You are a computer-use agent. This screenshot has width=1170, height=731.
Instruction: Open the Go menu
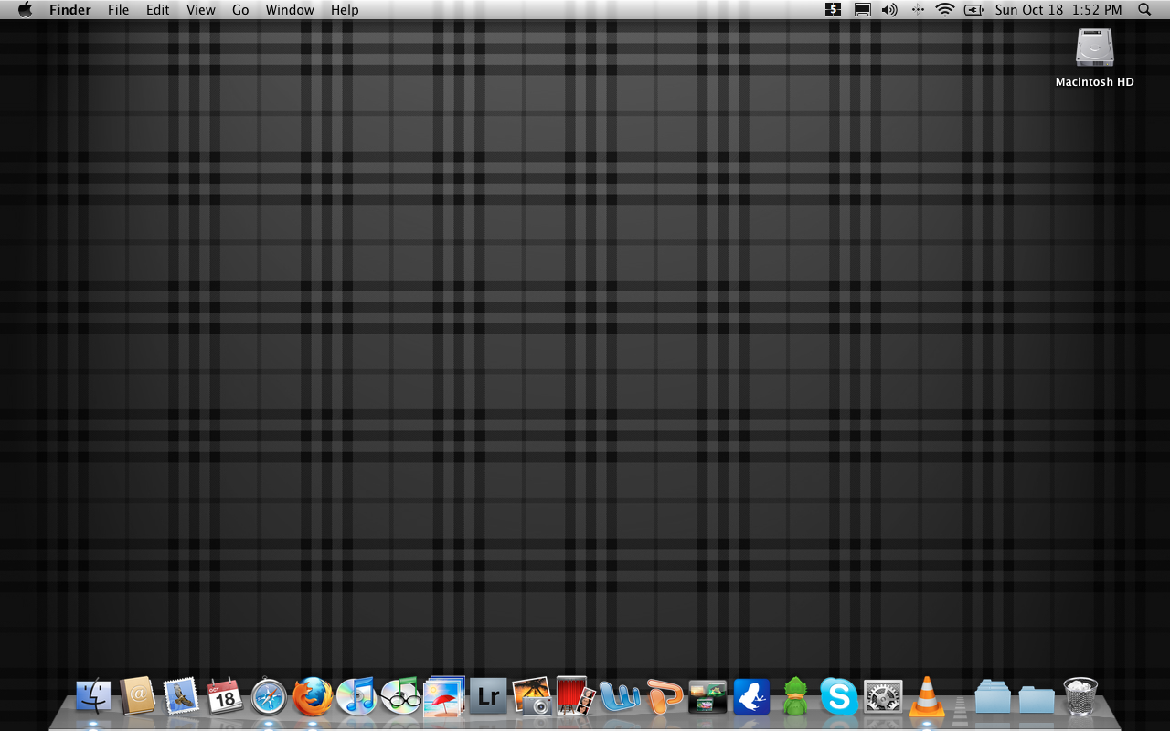tap(240, 10)
